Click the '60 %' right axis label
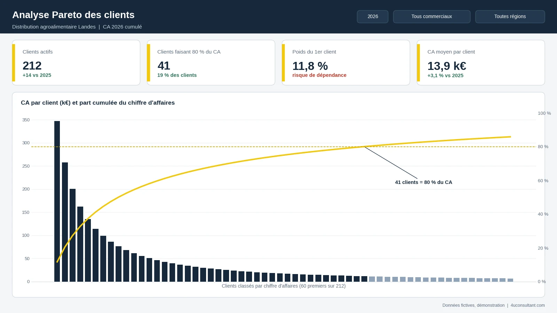Screen dimensions: 557x313 coord(543,181)
